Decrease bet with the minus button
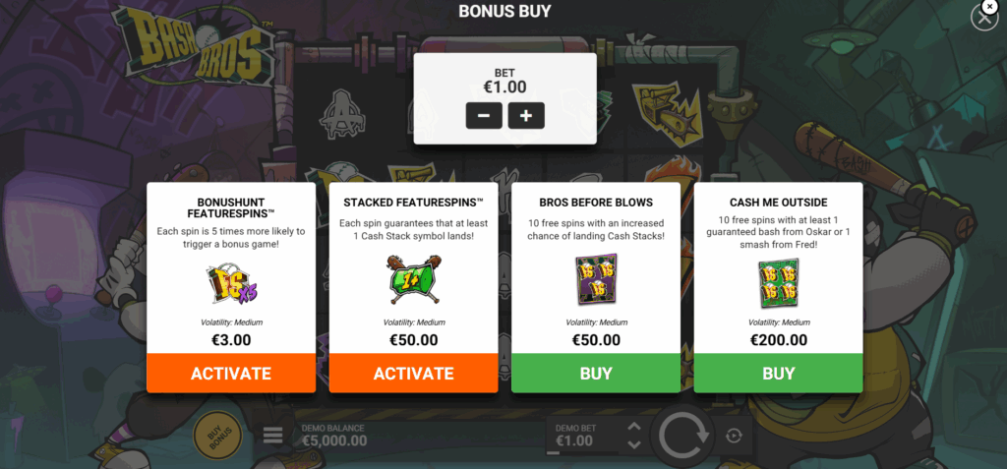Screen dimensions: 1007x469 pos(484,116)
